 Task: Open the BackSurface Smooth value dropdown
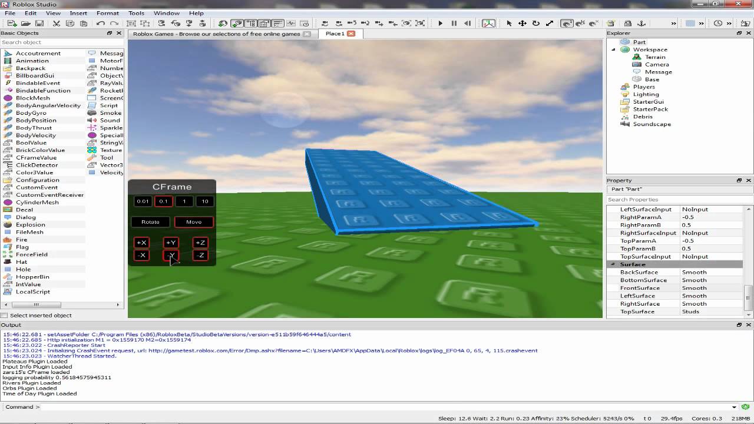712,272
